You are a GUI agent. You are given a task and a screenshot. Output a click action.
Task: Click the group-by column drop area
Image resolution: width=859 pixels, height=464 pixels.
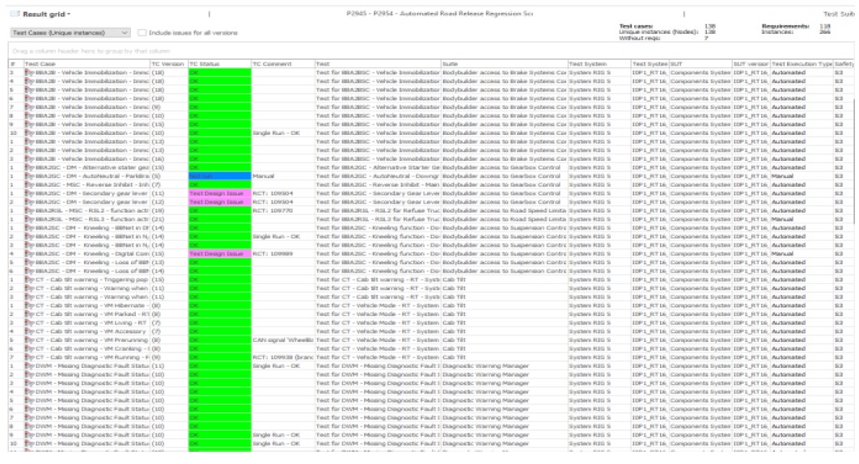tap(430, 51)
